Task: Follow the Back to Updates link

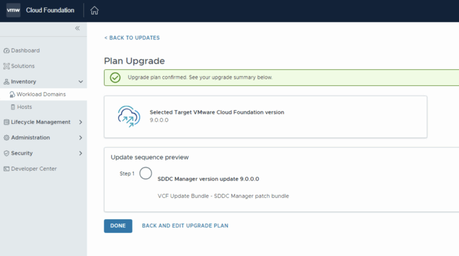Action: click(132, 38)
